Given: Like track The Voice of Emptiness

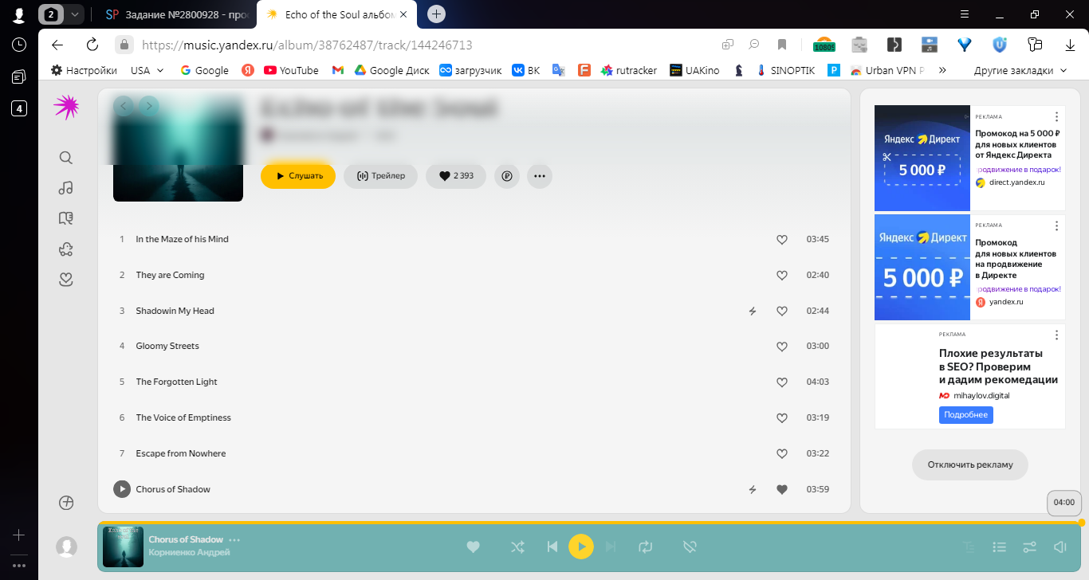Looking at the screenshot, I should pos(782,417).
